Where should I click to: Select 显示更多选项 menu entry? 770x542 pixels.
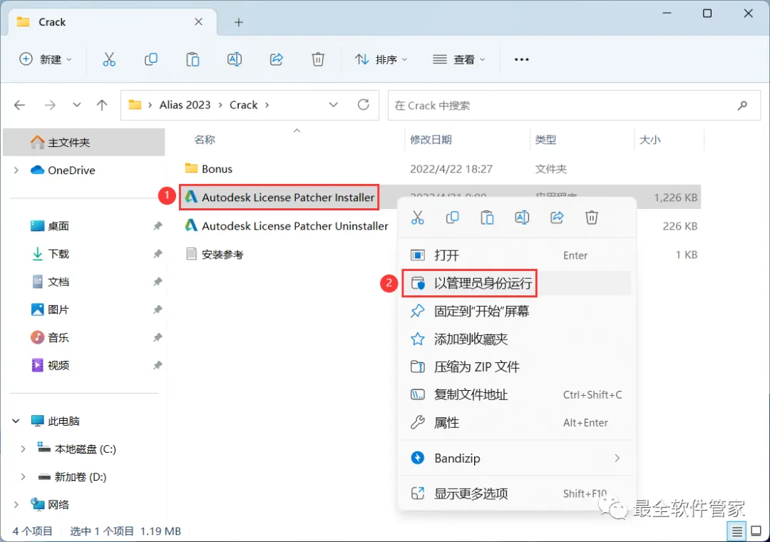517,494
